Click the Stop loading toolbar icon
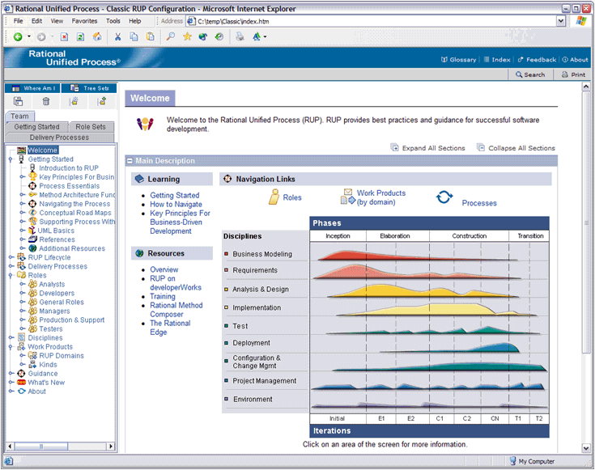 pos(64,36)
